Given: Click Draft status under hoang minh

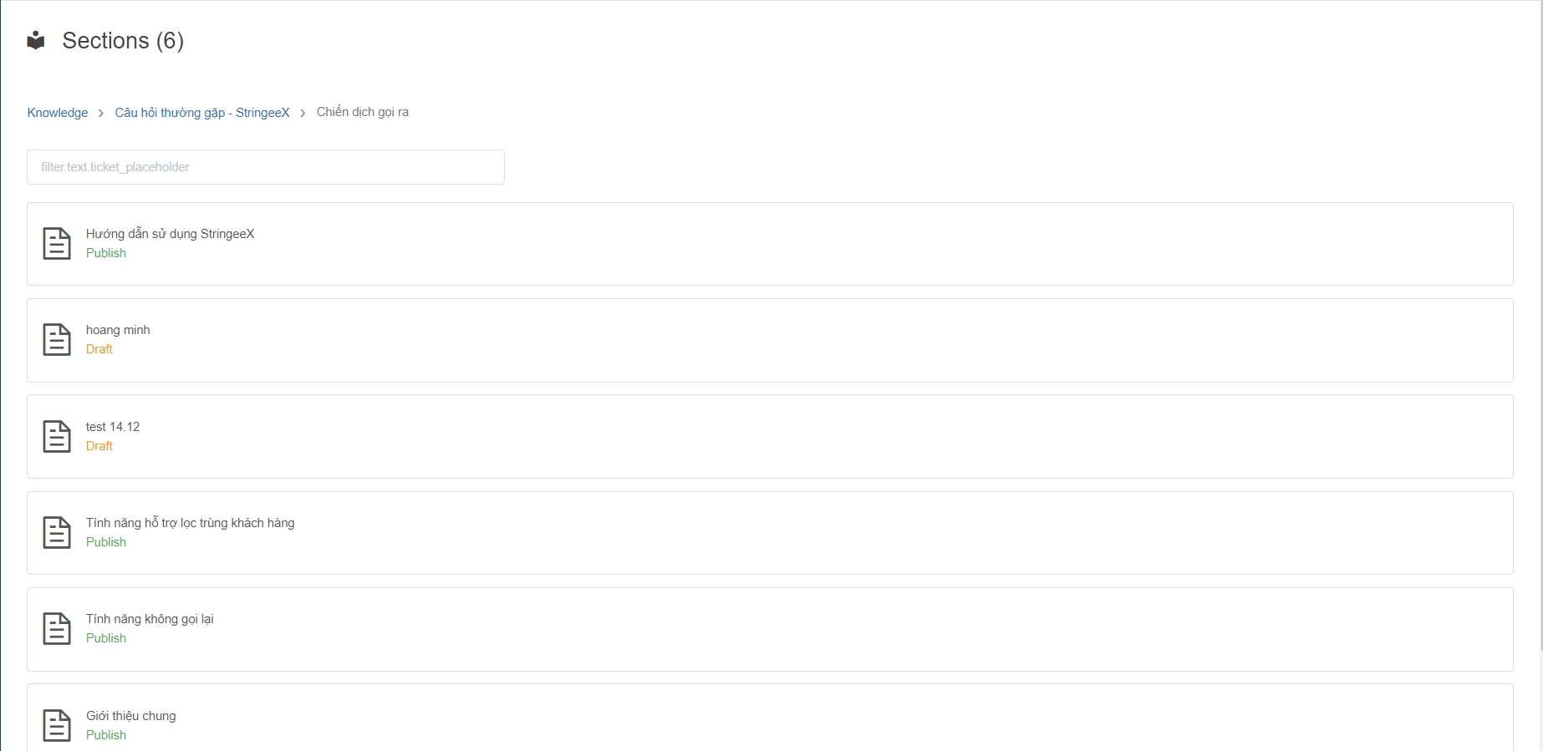Looking at the screenshot, I should tap(99, 349).
